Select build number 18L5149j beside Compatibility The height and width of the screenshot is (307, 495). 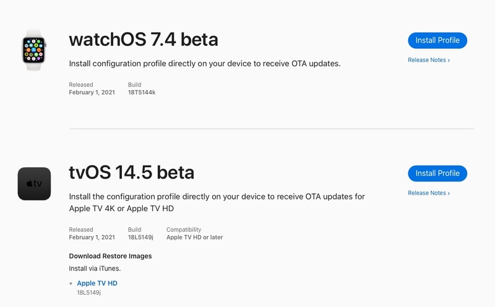click(140, 237)
